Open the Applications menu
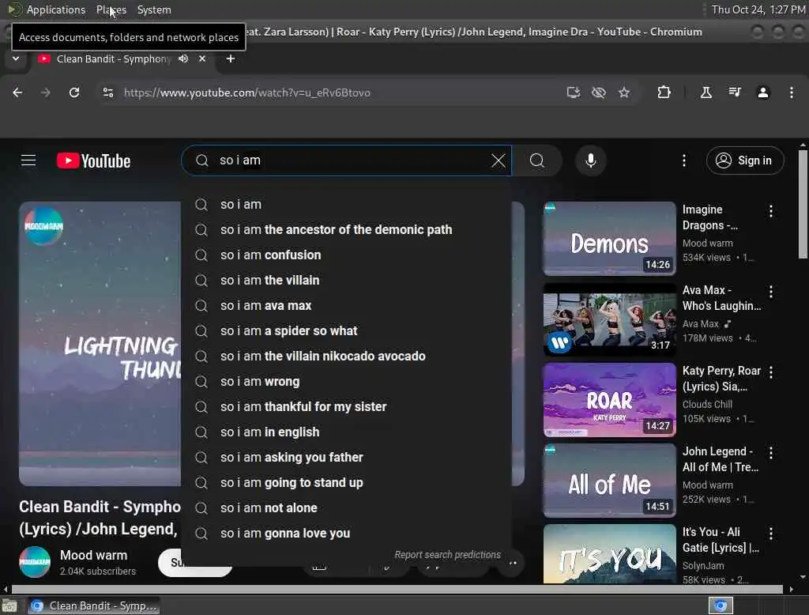 point(56,9)
